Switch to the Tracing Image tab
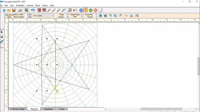Image resolution: width=200 pixels, height=112 pixels. coord(18,109)
